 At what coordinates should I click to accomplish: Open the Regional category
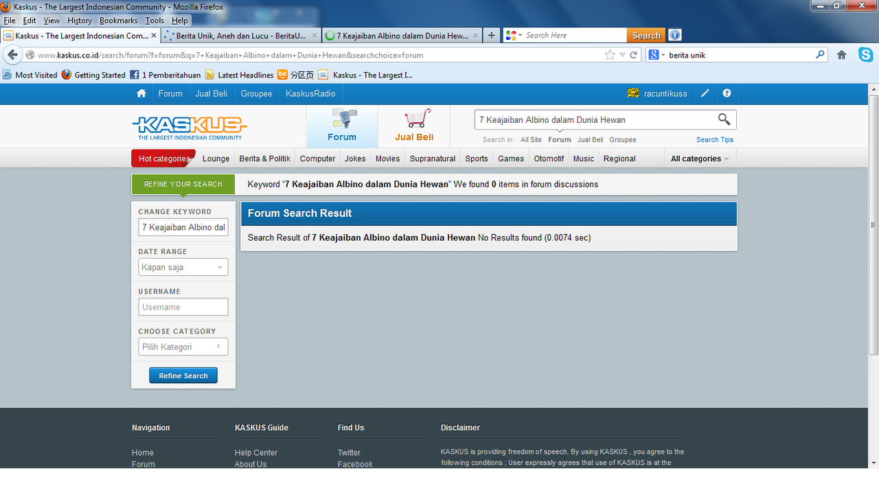[619, 158]
